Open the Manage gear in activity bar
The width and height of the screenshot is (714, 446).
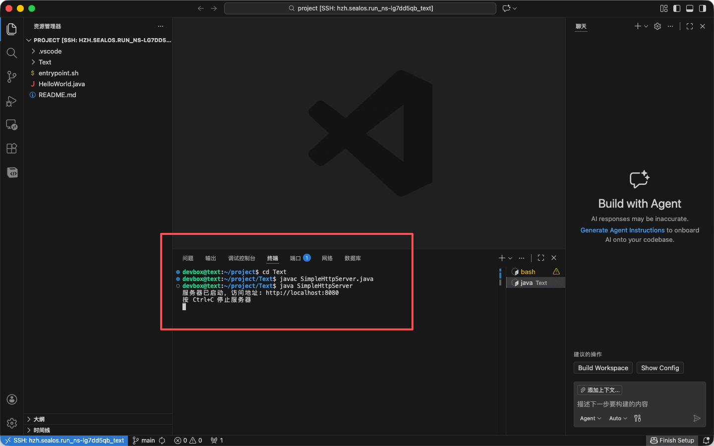12,423
